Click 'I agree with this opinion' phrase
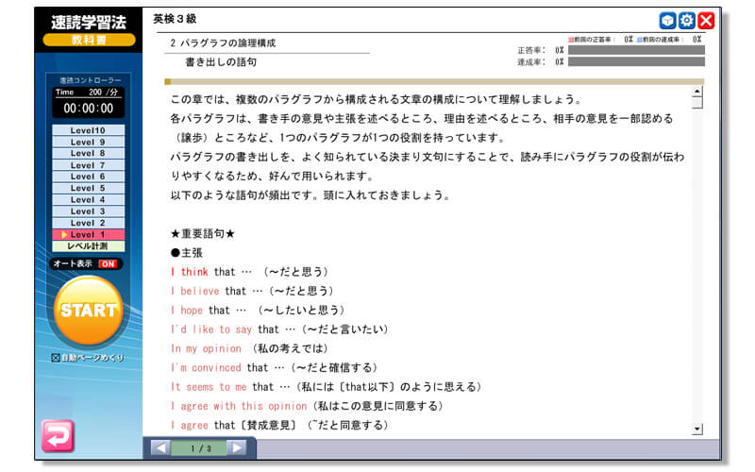755x472 pixels. [x=239, y=406]
